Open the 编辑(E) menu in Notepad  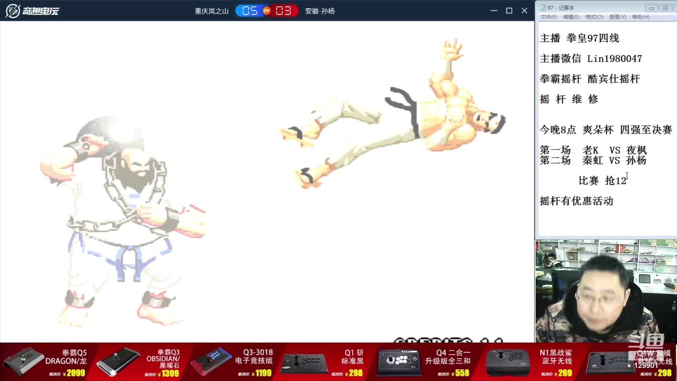[571, 17]
